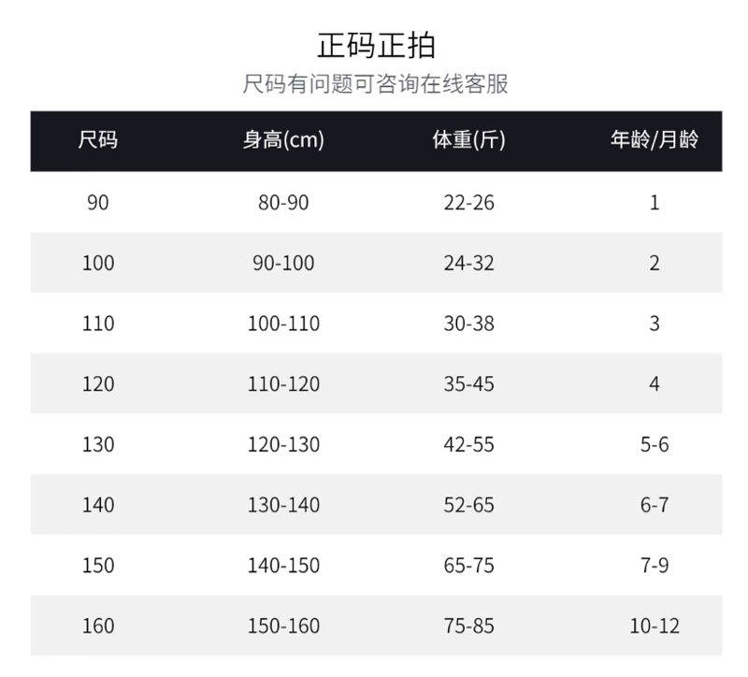Click the 尺码有问题可咨询在线客服 subtitle
Viewport: 748px width, 677px height.
tap(376, 85)
